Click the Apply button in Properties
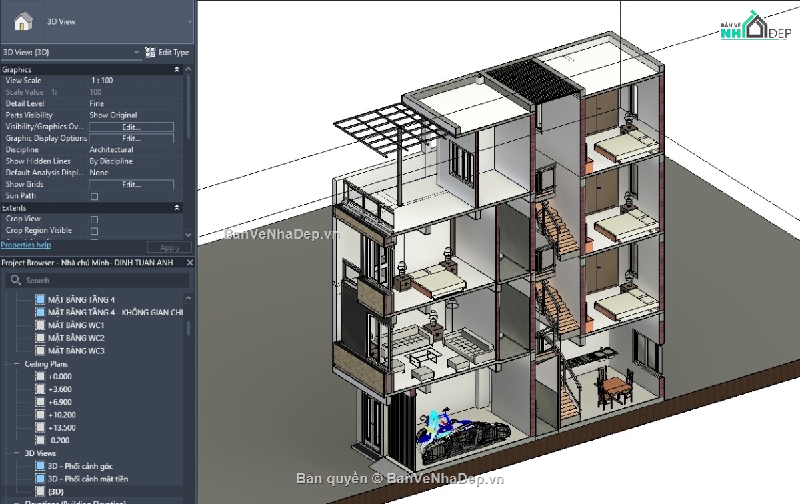800x504 pixels. [x=169, y=247]
